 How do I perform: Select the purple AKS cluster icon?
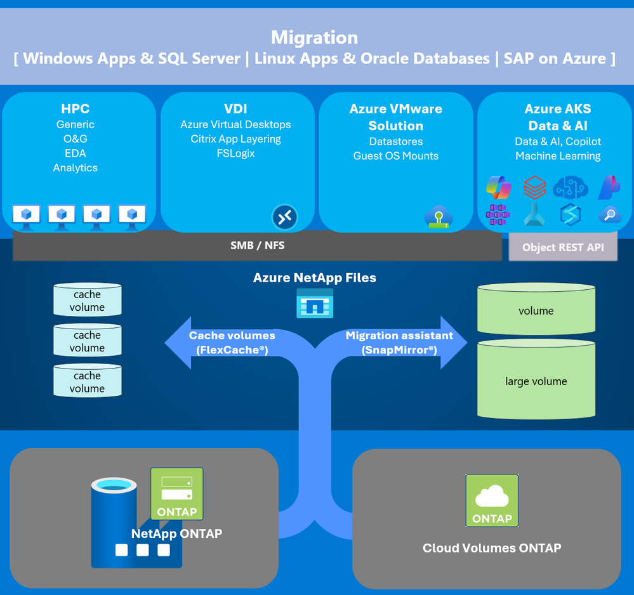(x=498, y=214)
